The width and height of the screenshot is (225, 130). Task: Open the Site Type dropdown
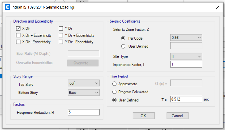(186, 56)
